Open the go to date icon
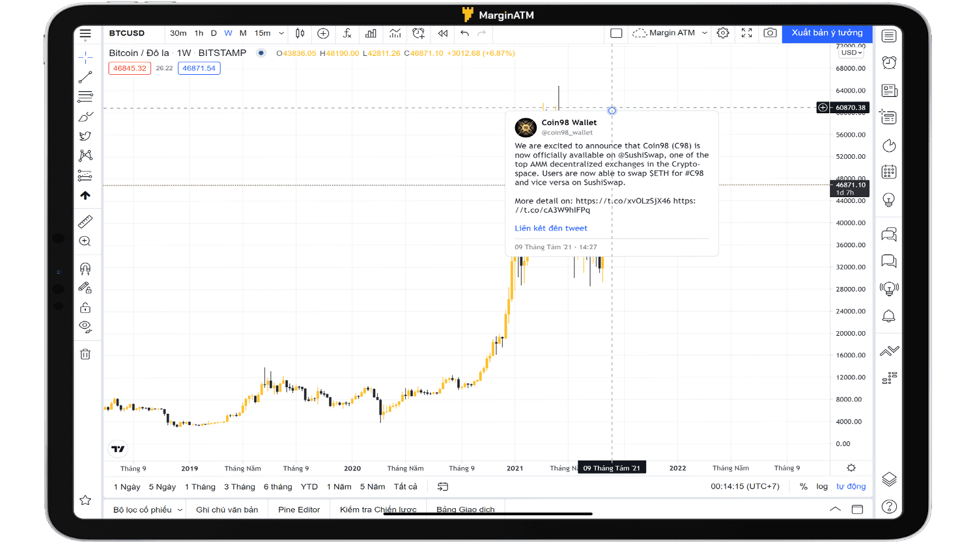This screenshot has width=977, height=542. [x=443, y=487]
